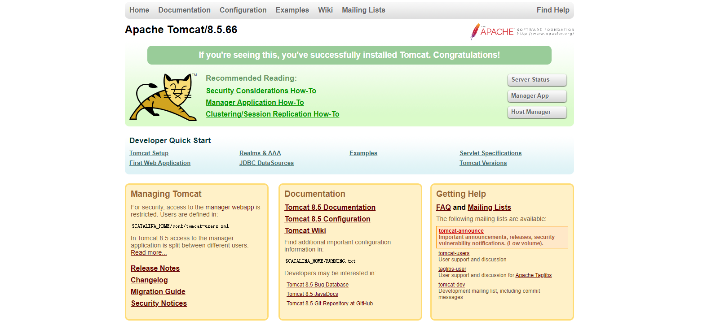Click the 'Recommended Reading:' heading
The height and width of the screenshot is (334, 707).
[251, 78]
